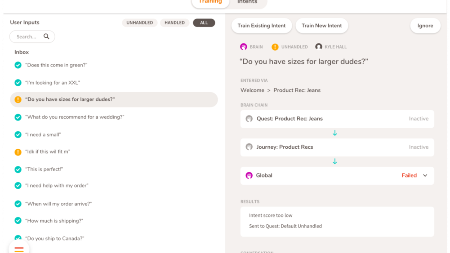Click the icon next to Journey: Product Recs
The width and height of the screenshot is (450, 253).
click(x=249, y=147)
